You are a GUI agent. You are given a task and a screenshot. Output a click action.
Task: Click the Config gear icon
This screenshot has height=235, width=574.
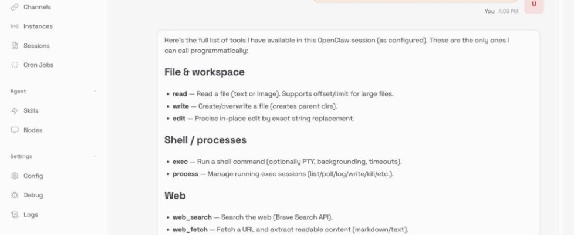tap(15, 176)
